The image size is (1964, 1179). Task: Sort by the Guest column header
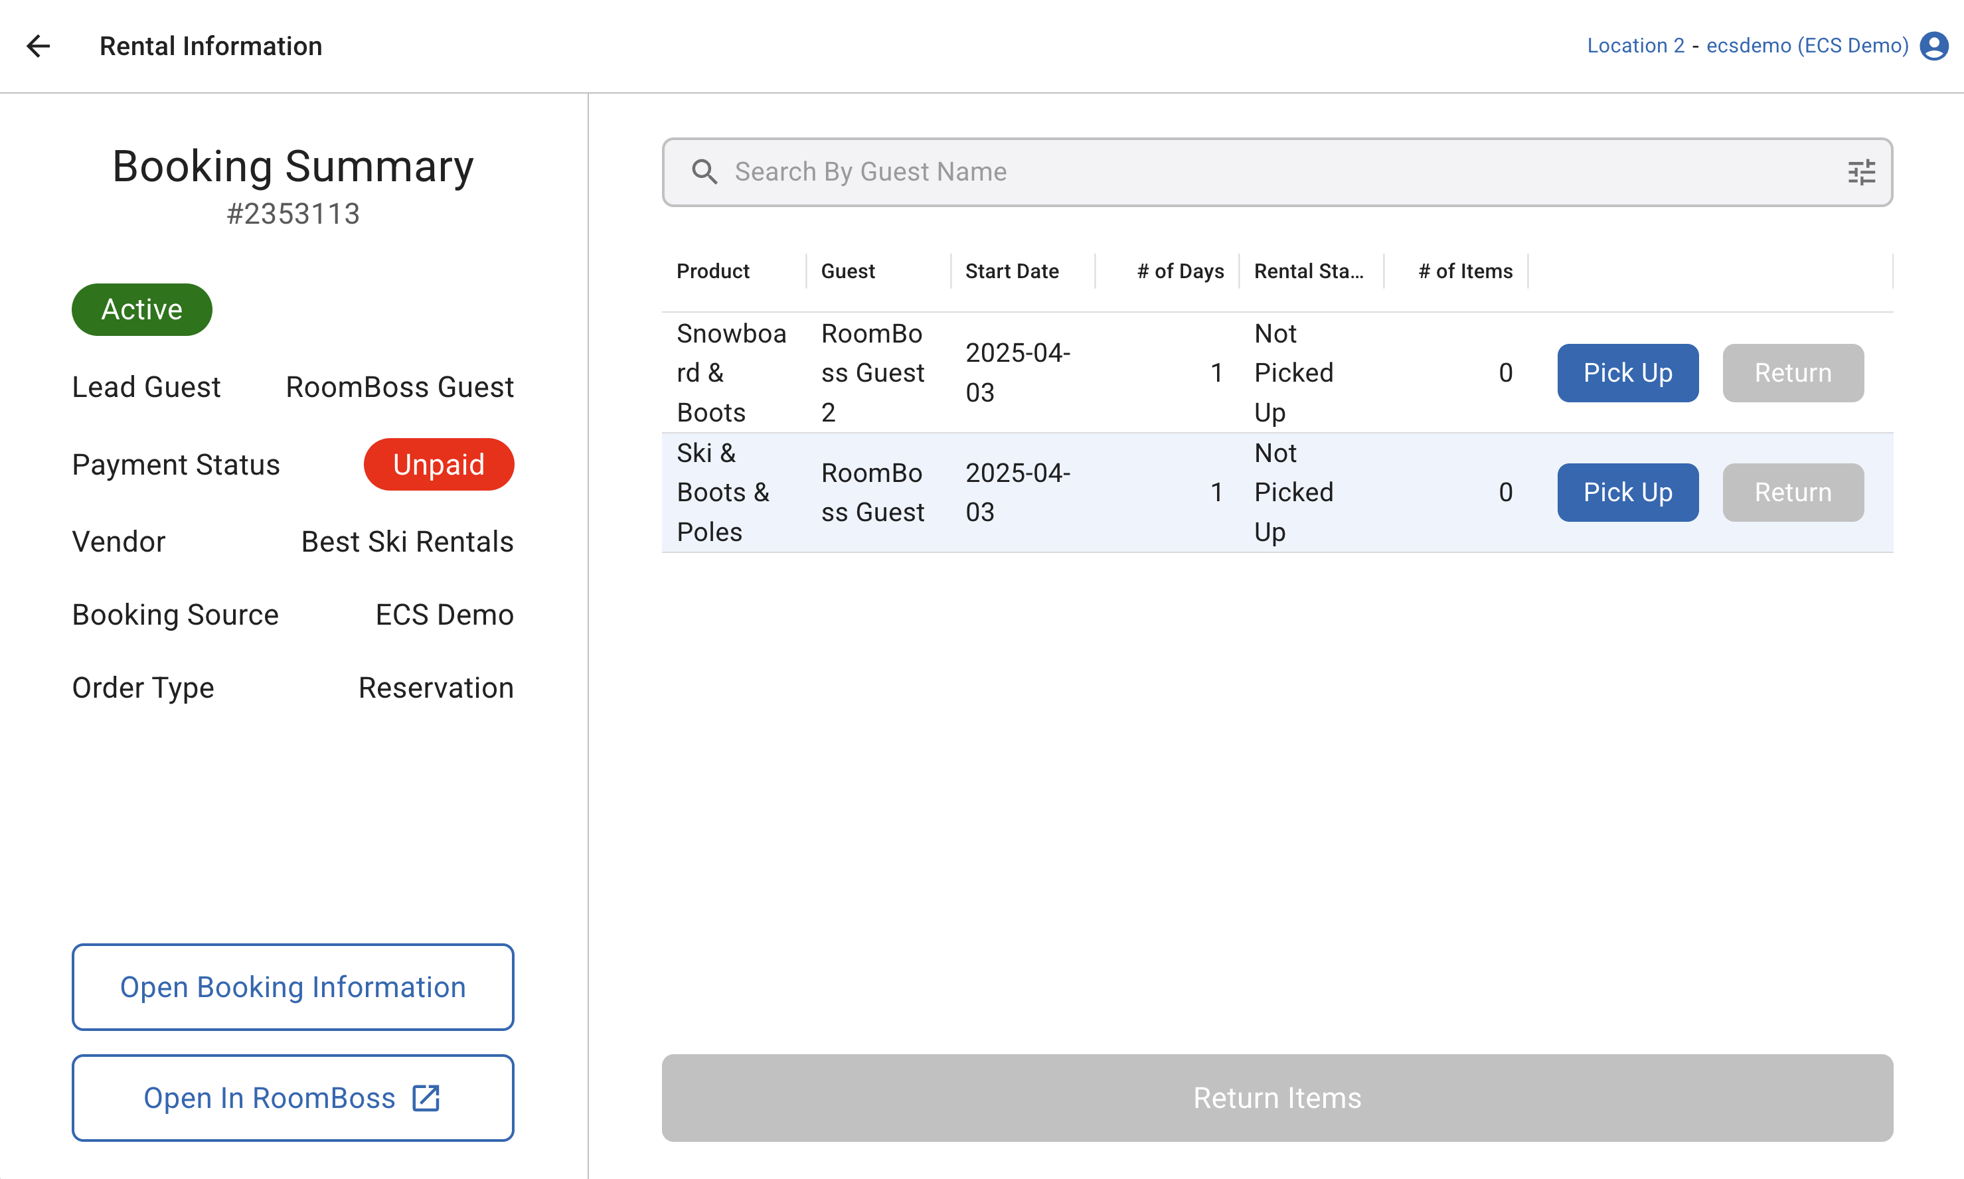pyautogui.click(x=848, y=272)
